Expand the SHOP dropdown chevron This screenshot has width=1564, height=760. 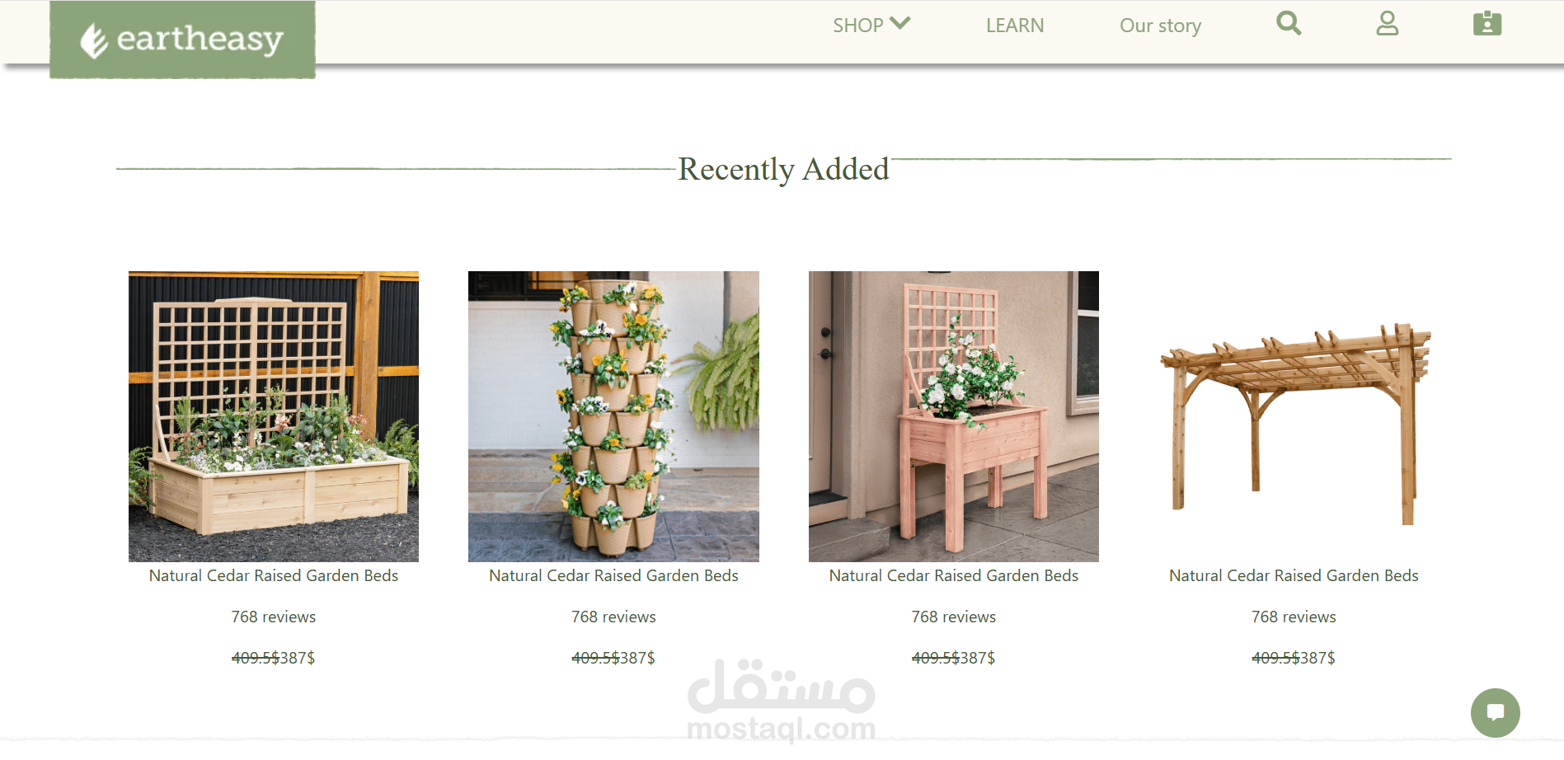[x=900, y=23]
